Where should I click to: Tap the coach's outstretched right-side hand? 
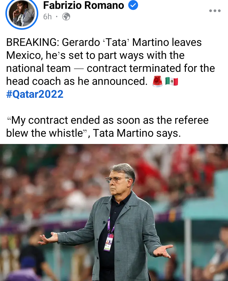pyautogui.click(x=163, y=251)
